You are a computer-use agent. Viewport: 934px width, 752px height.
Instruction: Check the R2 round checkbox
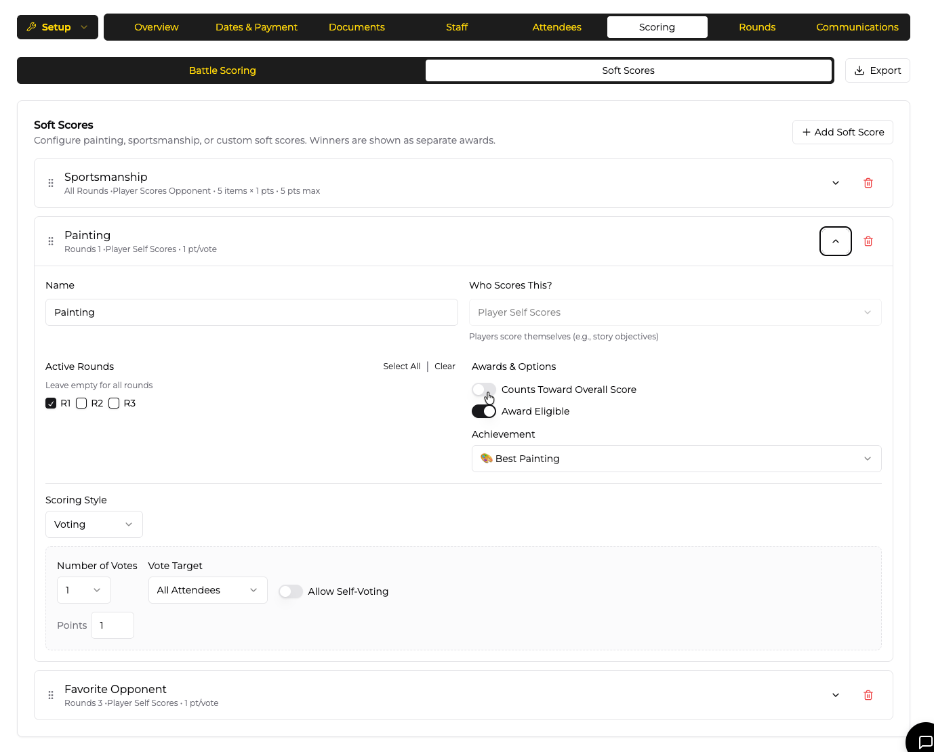click(81, 403)
